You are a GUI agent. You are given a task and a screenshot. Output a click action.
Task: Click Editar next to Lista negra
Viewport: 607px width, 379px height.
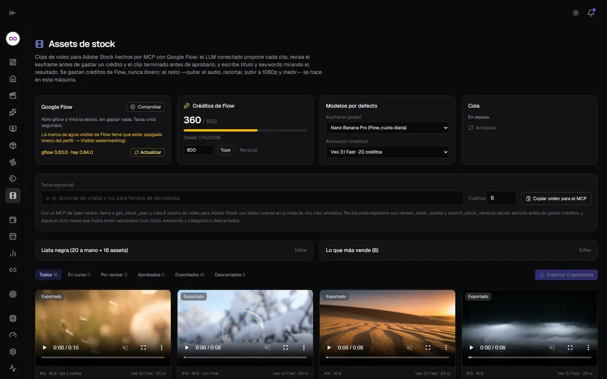coord(301,250)
